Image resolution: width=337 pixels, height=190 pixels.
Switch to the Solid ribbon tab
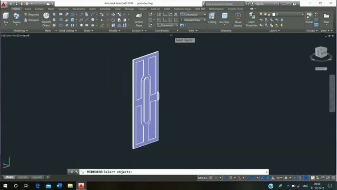[28, 9]
